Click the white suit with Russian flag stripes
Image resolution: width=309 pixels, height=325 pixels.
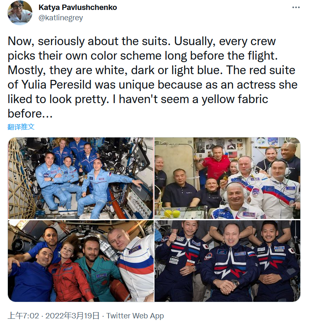[137, 267]
